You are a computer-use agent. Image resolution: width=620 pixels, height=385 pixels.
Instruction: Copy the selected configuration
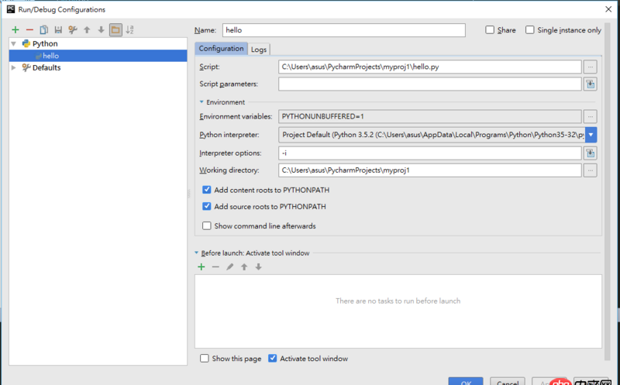click(44, 29)
